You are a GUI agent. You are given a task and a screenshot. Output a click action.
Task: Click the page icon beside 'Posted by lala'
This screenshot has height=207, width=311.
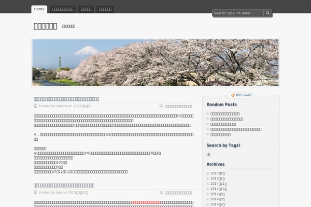(x=35, y=193)
